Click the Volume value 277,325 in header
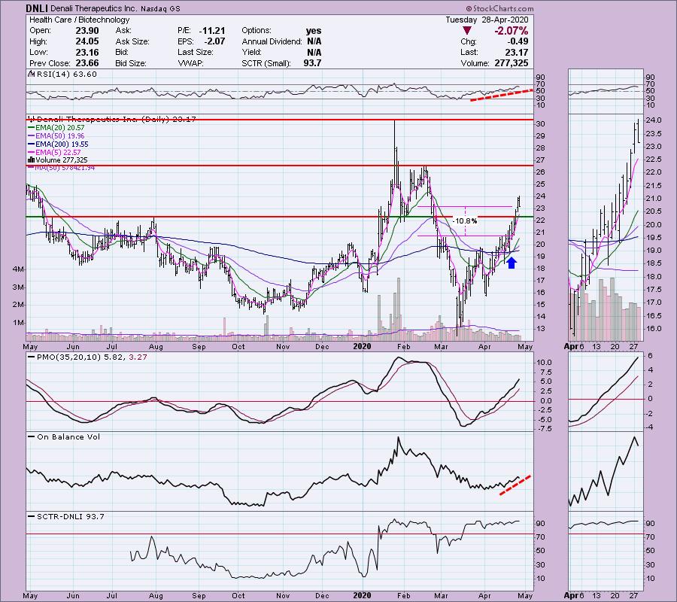This screenshot has width=677, height=602. (x=510, y=63)
